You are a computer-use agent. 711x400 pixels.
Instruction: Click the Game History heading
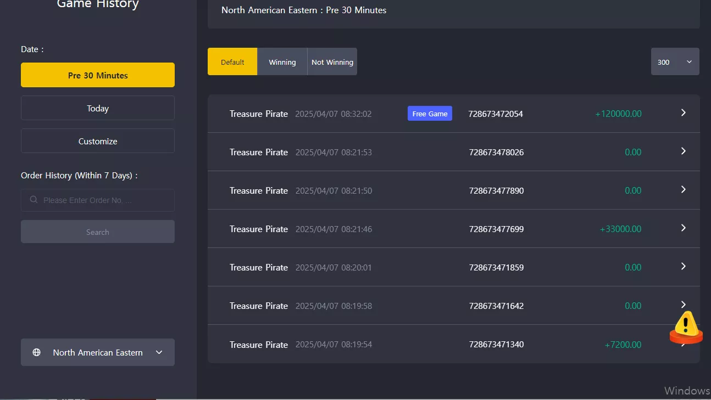click(x=98, y=4)
